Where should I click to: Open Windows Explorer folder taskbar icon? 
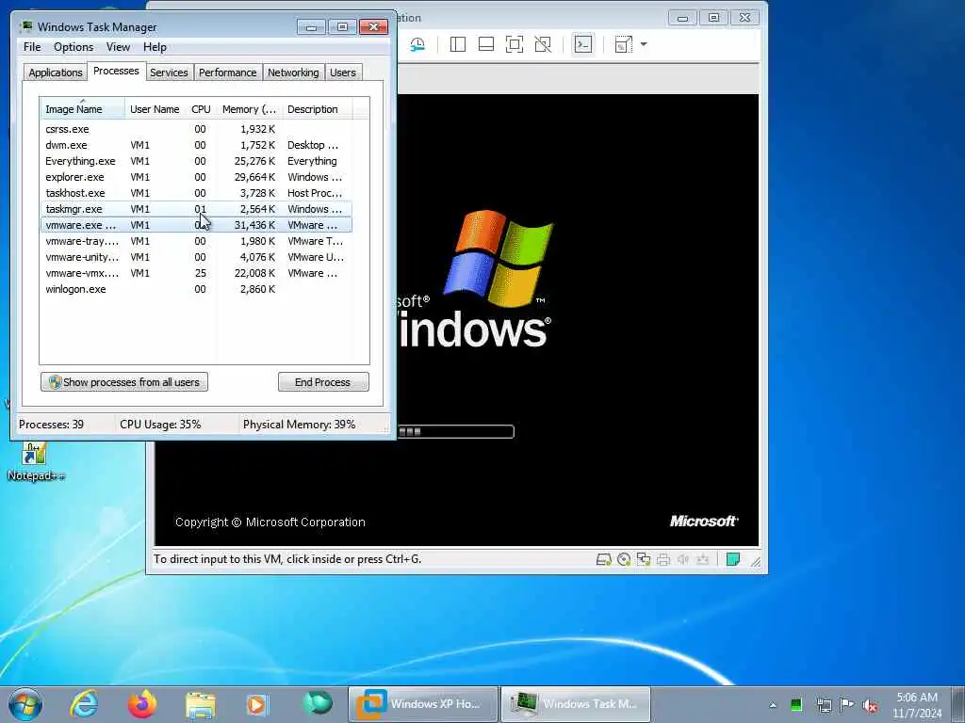coord(201,704)
